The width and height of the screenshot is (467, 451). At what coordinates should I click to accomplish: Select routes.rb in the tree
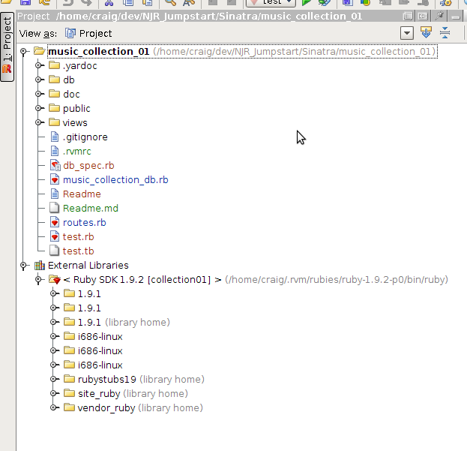85,223
